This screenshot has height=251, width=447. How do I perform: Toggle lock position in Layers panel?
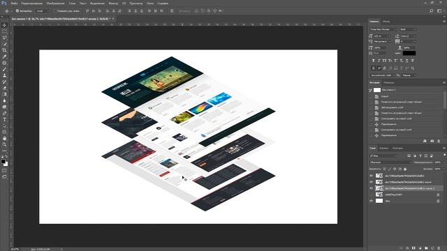395,169
